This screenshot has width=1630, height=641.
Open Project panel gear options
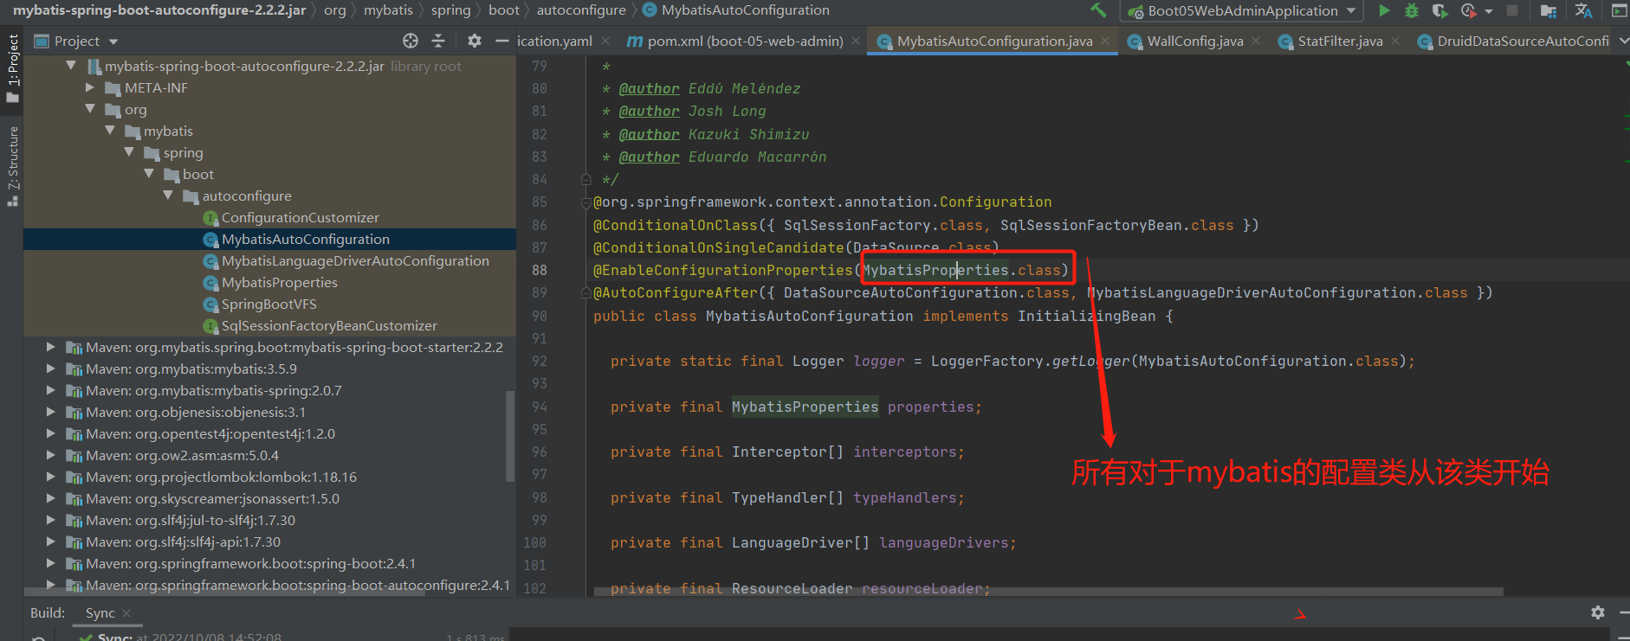pos(474,41)
